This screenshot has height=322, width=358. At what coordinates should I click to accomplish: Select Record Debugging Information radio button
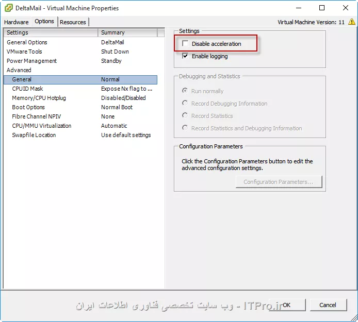pyautogui.click(x=185, y=103)
